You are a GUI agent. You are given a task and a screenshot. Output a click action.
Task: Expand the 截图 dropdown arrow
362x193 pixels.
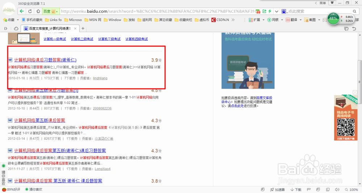point(319,20)
